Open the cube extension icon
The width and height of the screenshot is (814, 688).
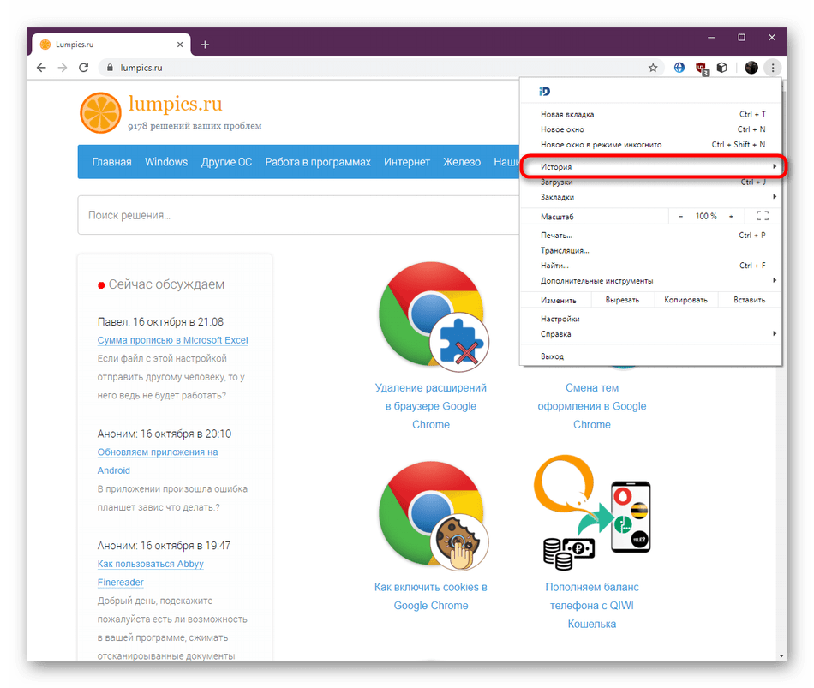coord(722,68)
